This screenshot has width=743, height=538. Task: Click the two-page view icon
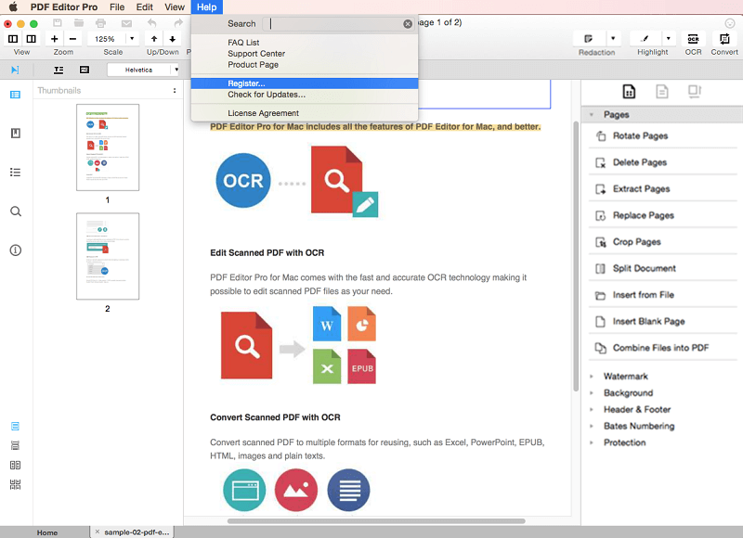32,38
